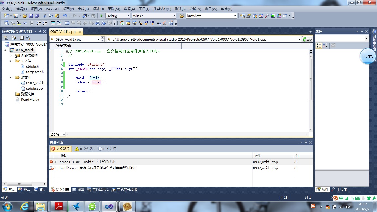Open stdafx.cpp in the solution explorer
377x212 pixels.
click(x=34, y=89)
